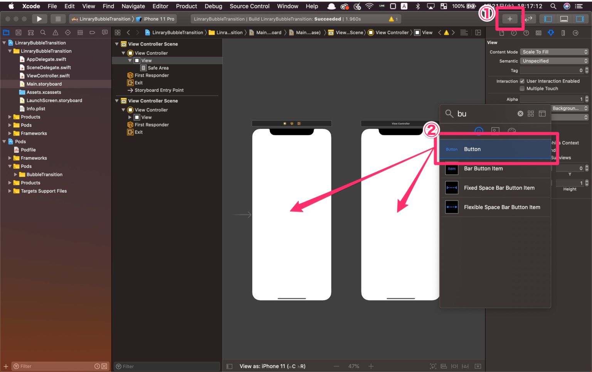The width and height of the screenshot is (592, 372).
Task: Open the Size inspector ruler icon
Action: [x=562, y=33]
